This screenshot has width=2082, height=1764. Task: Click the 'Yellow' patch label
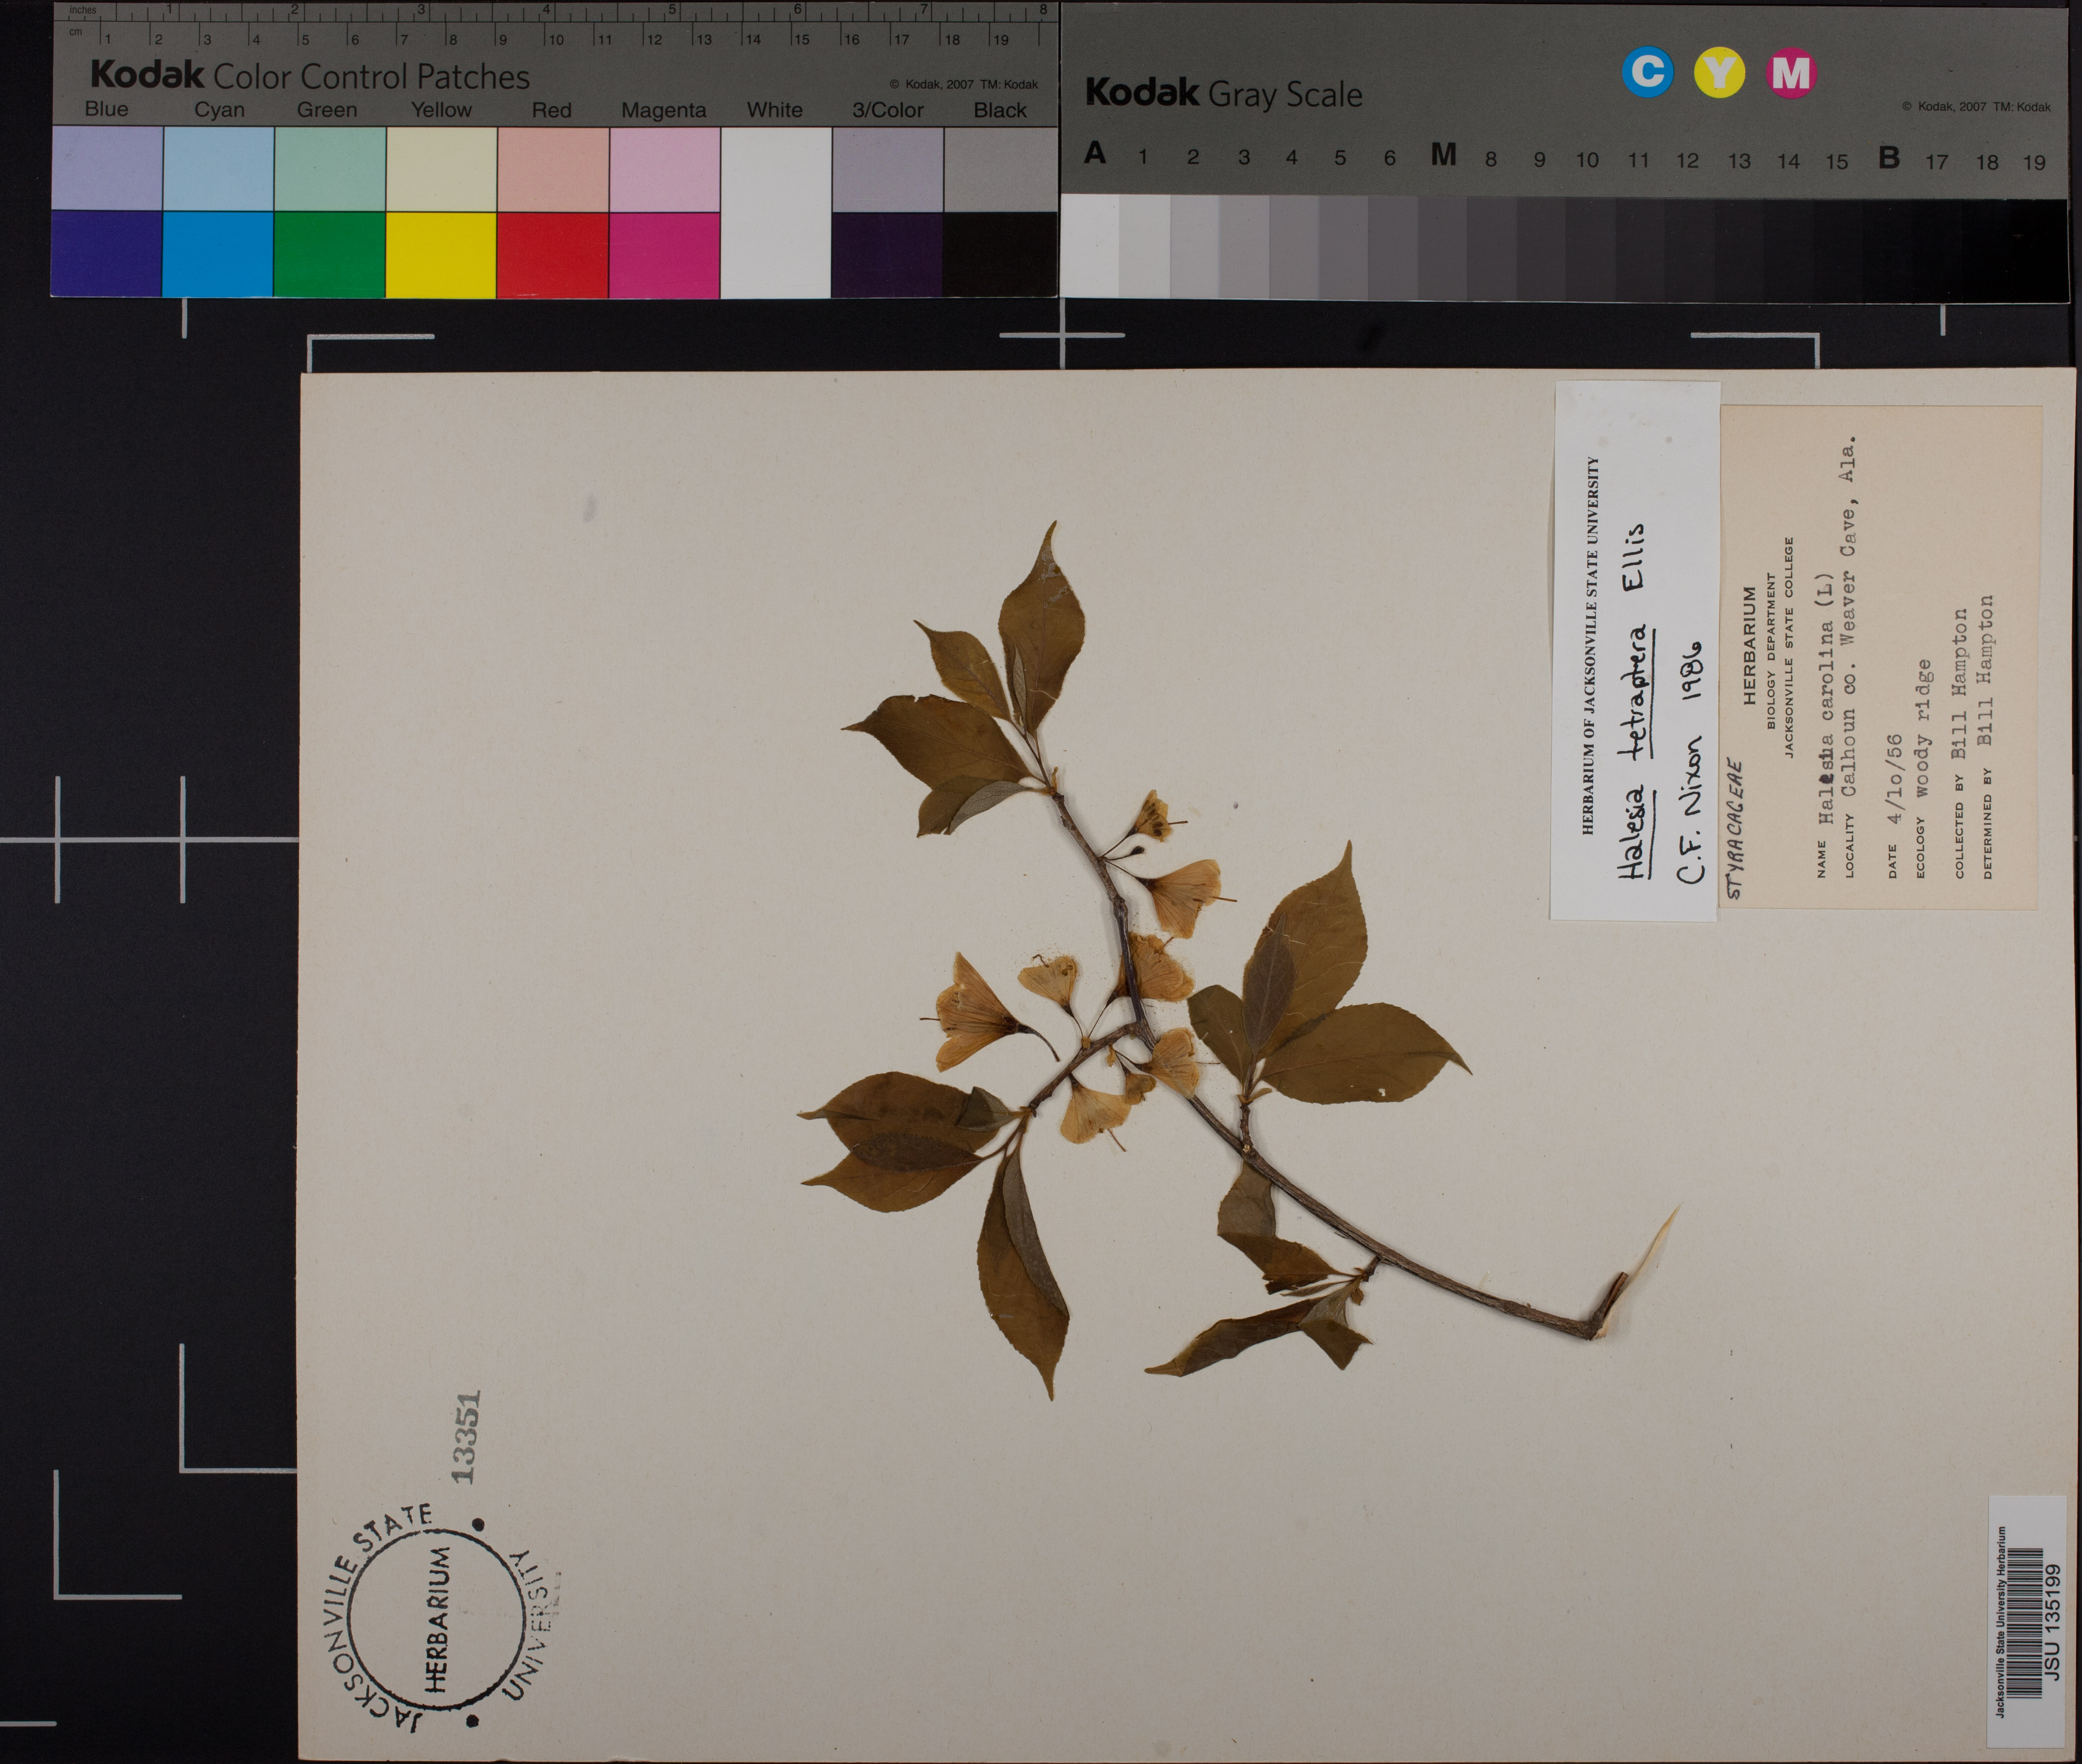point(441,110)
